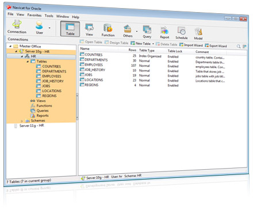Collapse the HR schema node

pyautogui.click(x=22, y=56)
